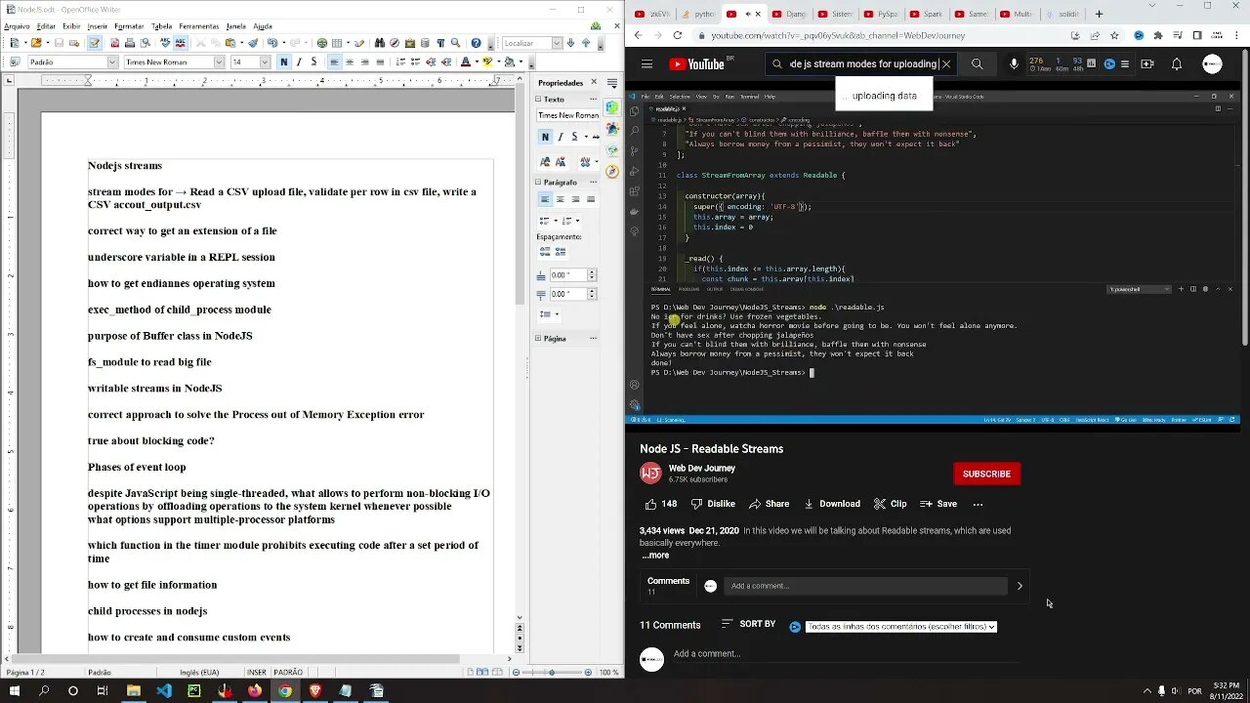Collapse the Parágrafo section in sidebar
This screenshot has width=1250, height=703.
(x=538, y=182)
